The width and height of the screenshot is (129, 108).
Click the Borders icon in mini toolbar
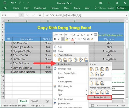pyautogui.click(x=78, y=39)
